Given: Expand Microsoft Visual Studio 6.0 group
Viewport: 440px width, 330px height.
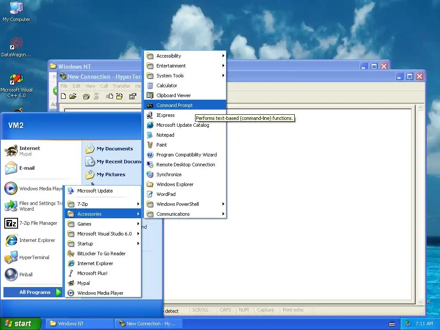Looking at the screenshot, I should click(103, 234).
